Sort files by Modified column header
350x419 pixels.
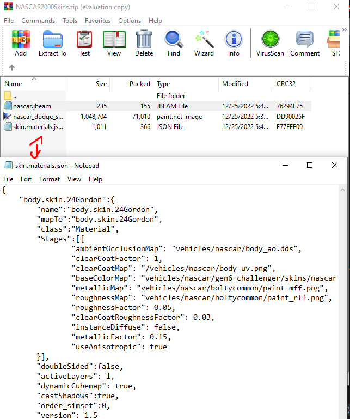pyautogui.click(x=246, y=84)
